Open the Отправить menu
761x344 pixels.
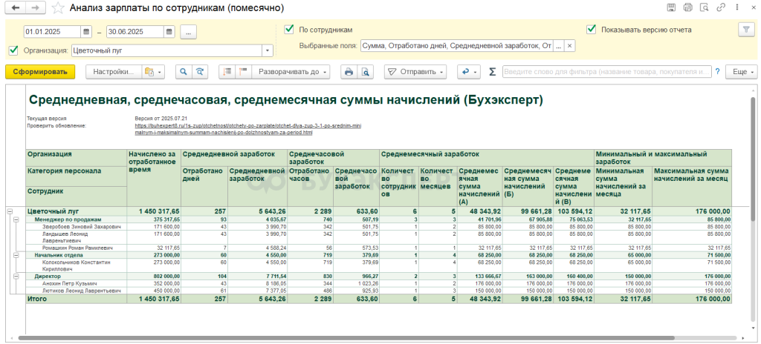tap(415, 72)
